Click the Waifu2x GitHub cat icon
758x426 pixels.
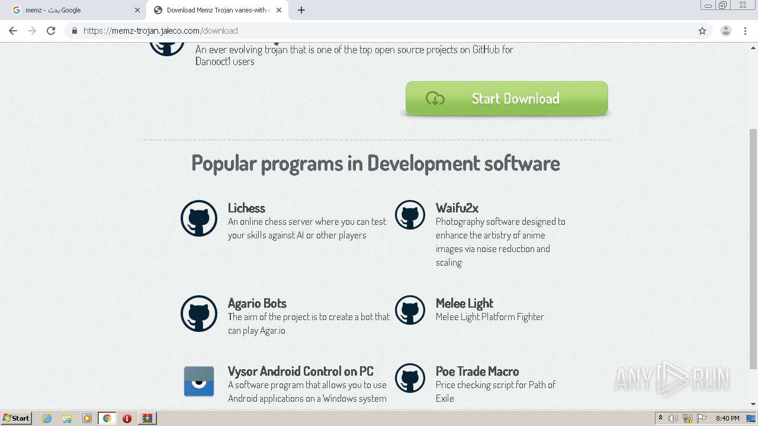click(x=410, y=215)
